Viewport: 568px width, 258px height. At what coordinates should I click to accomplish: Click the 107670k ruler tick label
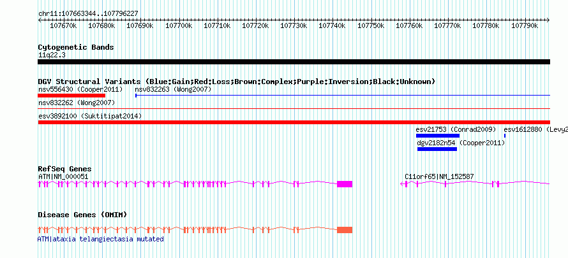pos(63,25)
